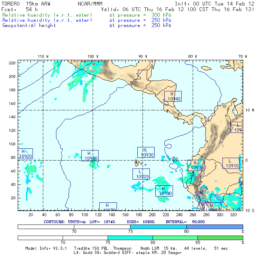Image resolution: width=256 pixels, height=256 pixels.
Task: Click the 10 N latitude label
Action: point(250,110)
